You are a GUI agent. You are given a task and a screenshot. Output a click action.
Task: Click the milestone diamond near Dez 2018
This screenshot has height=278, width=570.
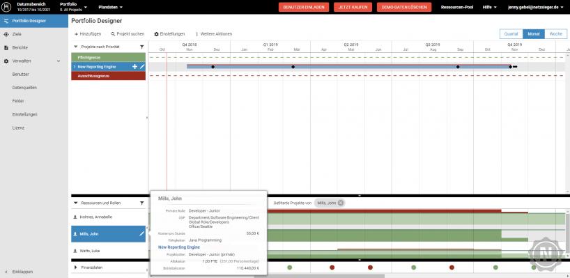[213, 67]
